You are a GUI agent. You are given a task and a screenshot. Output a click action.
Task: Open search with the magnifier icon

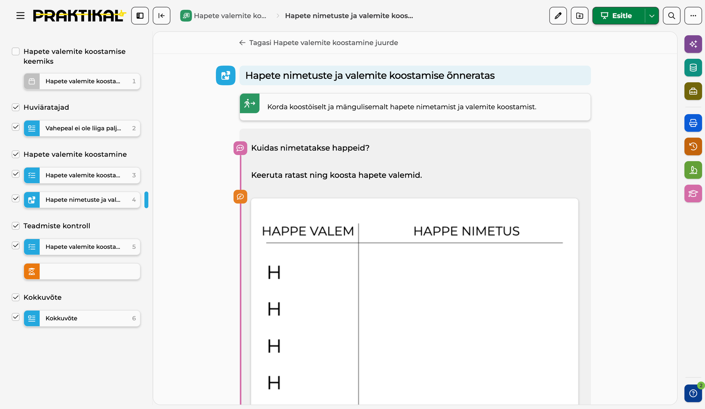(671, 16)
